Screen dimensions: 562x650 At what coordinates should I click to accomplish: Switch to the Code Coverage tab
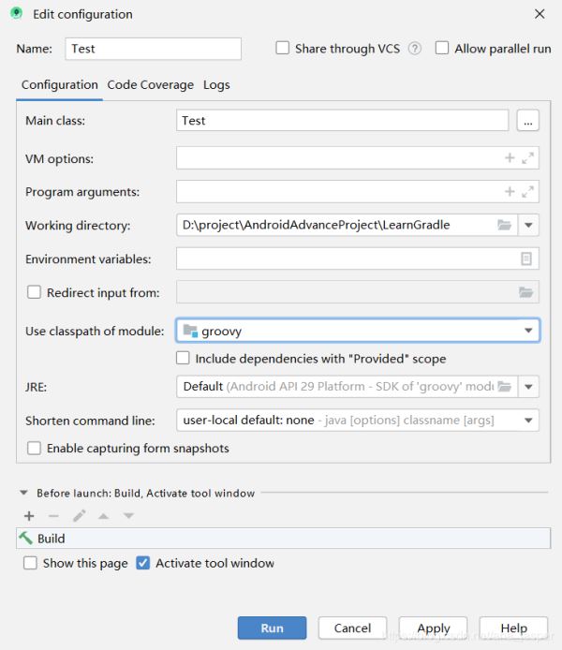pos(150,85)
